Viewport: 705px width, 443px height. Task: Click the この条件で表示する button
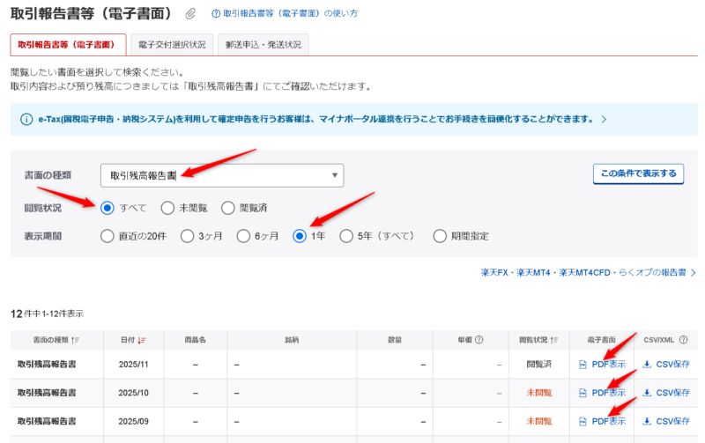tap(638, 173)
